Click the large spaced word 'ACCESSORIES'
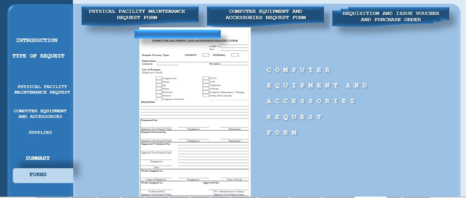The width and height of the screenshot is (466, 198). [311, 101]
